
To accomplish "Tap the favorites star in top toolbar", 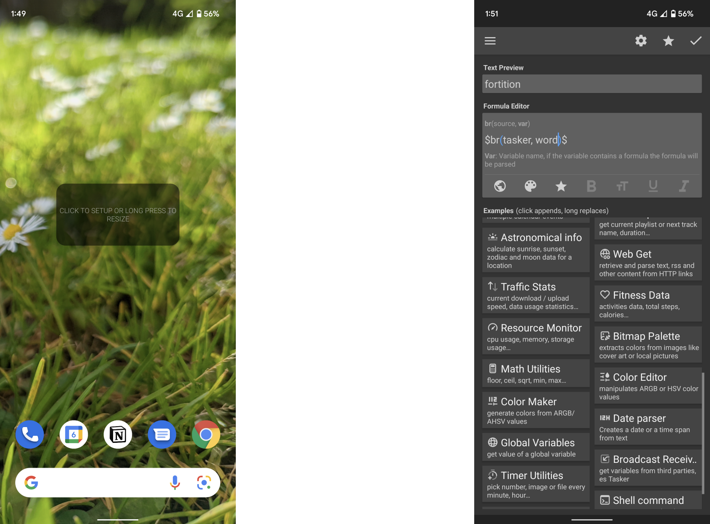I will click(668, 41).
